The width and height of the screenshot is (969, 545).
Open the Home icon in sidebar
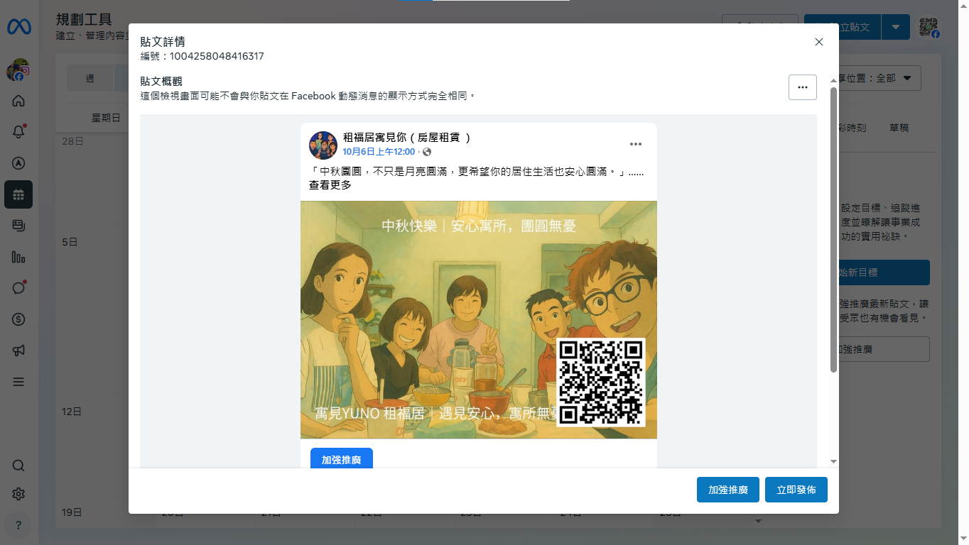pyautogui.click(x=18, y=101)
